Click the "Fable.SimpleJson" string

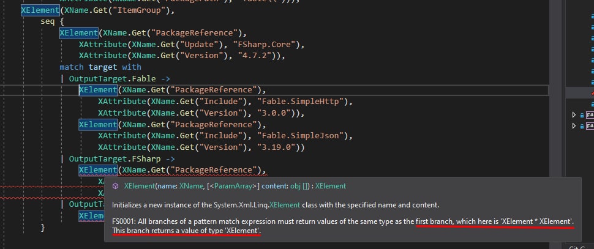click(x=301, y=136)
